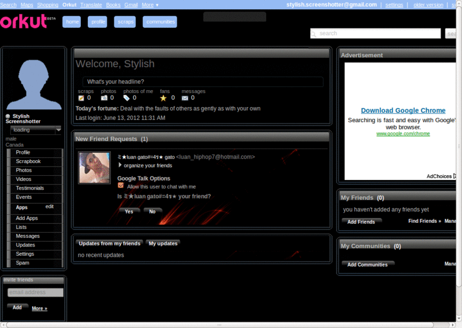
Task: Open the home tab
Action: [x=72, y=22]
